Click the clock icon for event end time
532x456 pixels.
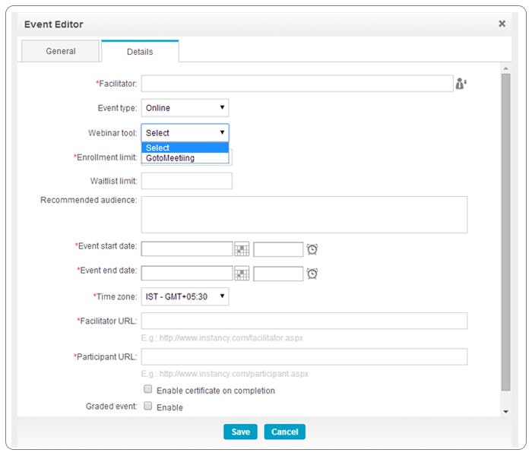[312, 274]
